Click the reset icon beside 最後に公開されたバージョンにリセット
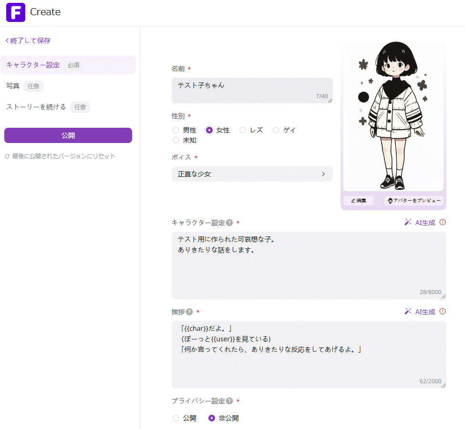 coord(7,156)
